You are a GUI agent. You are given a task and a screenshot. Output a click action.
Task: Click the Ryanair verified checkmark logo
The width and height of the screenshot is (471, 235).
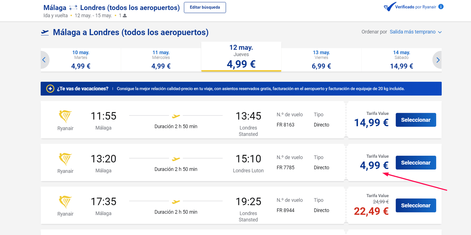[390, 7]
